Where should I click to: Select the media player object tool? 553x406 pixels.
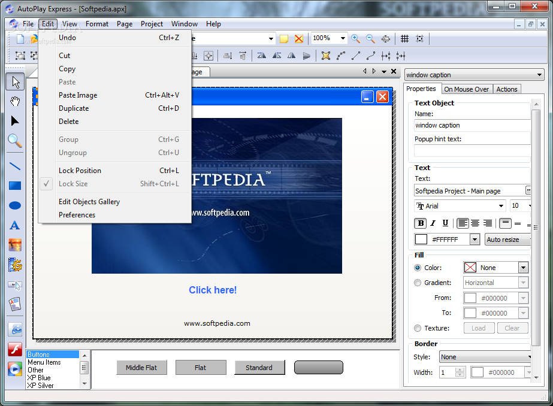pos(15,369)
